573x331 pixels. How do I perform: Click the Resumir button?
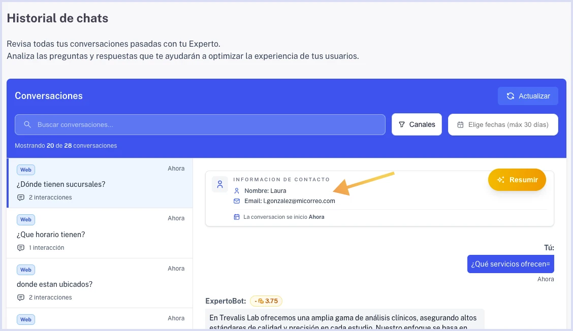click(517, 180)
